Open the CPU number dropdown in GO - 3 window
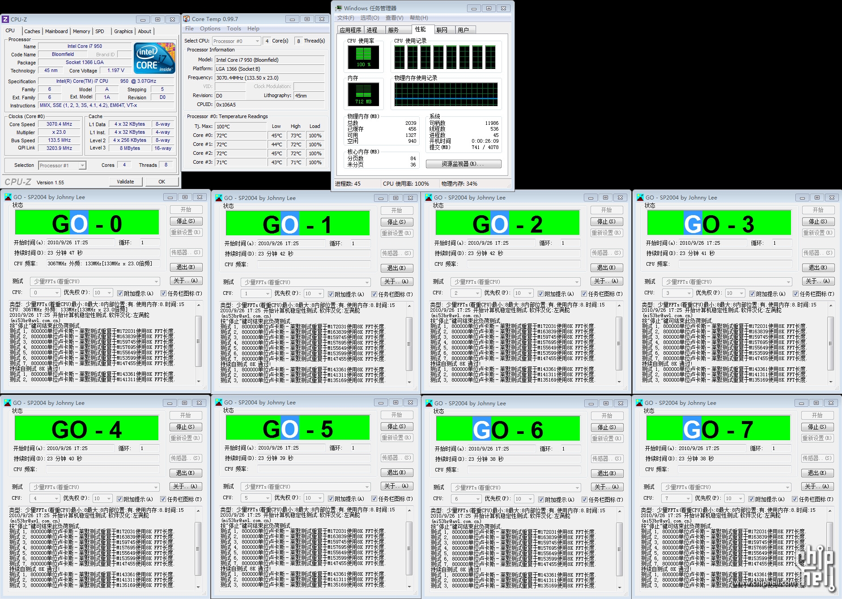The image size is (842, 599). tap(677, 293)
